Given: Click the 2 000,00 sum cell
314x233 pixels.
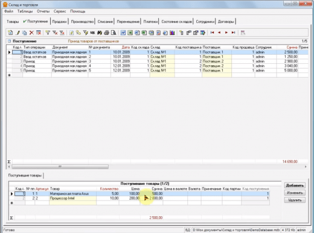Looking at the screenshot, I should (x=152, y=198).
